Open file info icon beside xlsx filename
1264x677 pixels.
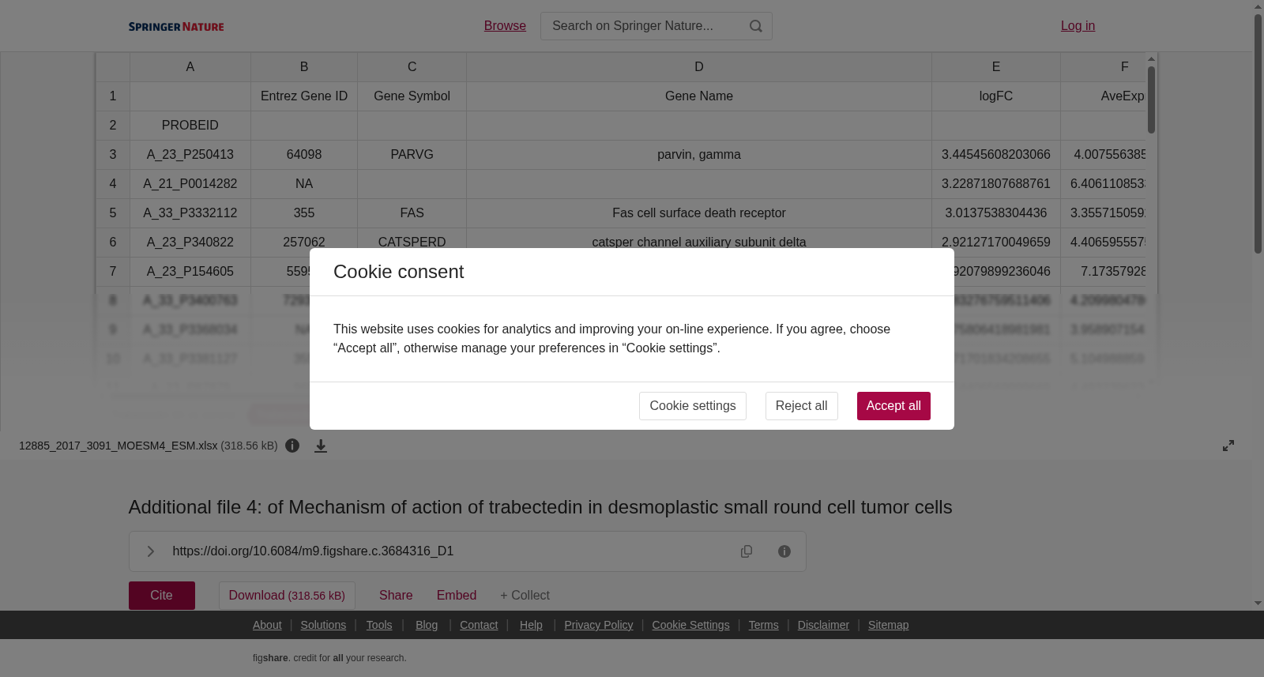(292, 446)
